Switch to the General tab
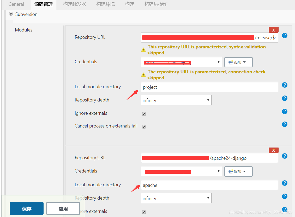 [x=16, y=4]
